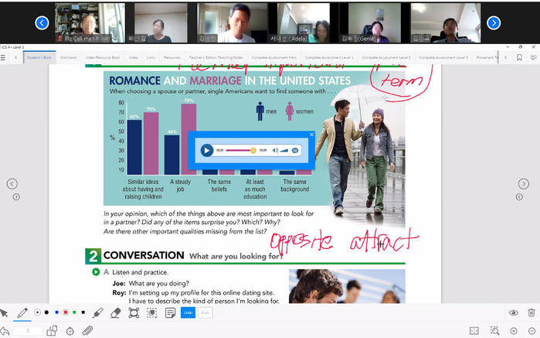Go to the next book page
The width and height of the screenshot is (540, 338).
[x=524, y=183]
